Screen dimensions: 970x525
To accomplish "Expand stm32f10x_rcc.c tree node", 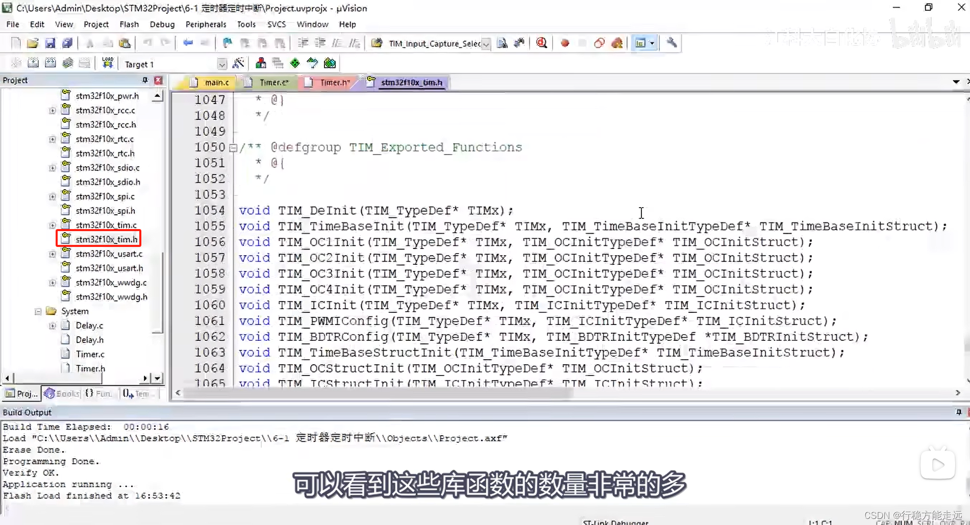I will [52, 110].
